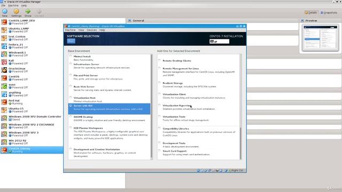This screenshot has width=342, height=192.
Task: Click the black display status icon
Action: point(217,171)
